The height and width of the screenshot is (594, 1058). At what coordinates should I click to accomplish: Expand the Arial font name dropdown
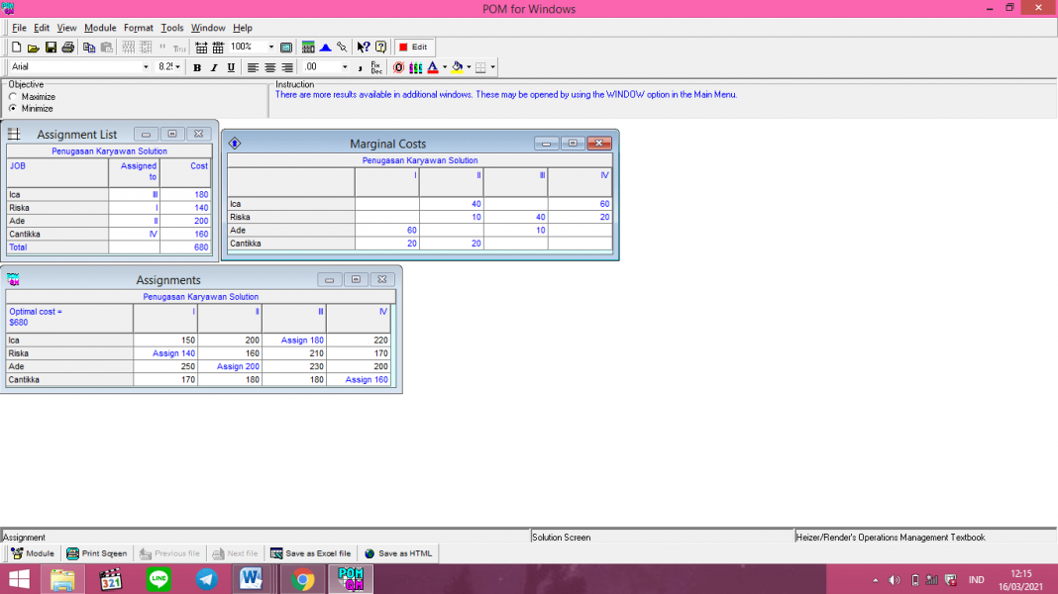coord(146,67)
